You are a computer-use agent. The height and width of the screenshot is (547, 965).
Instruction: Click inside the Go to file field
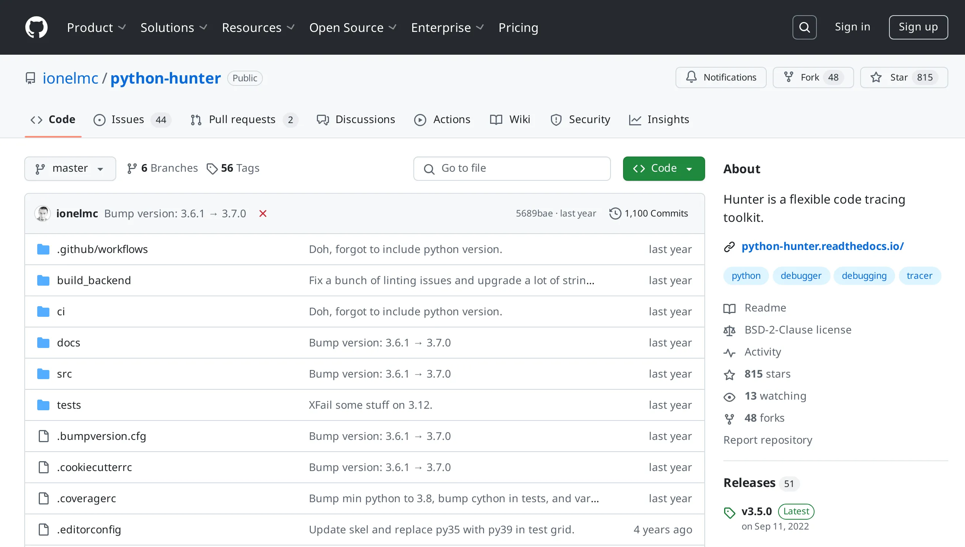point(512,168)
